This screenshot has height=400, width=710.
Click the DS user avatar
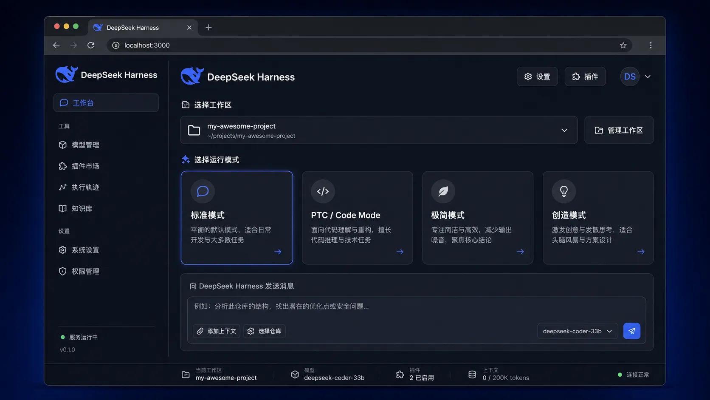point(630,77)
